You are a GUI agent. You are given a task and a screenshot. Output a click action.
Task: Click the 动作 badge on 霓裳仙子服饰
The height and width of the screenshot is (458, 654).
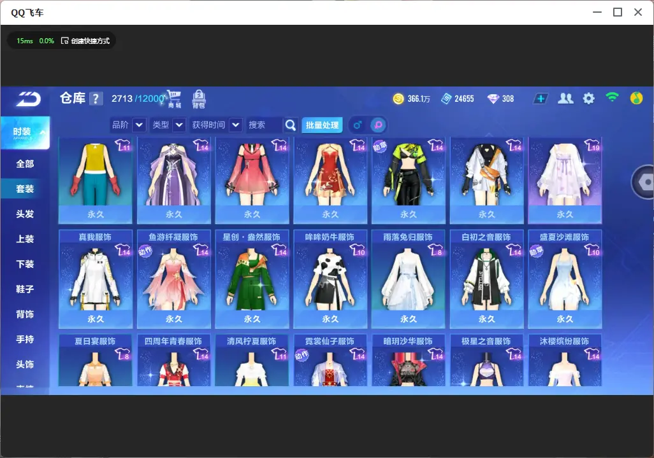pos(302,355)
